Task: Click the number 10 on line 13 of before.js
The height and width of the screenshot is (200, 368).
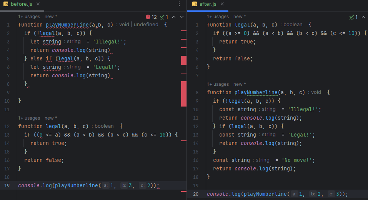Action: click(x=162, y=135)
